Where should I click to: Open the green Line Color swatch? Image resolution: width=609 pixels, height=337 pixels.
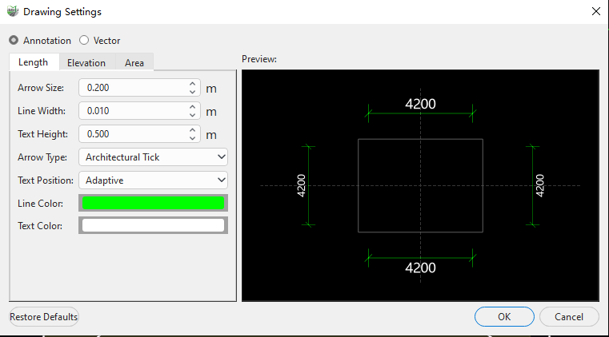153,203
